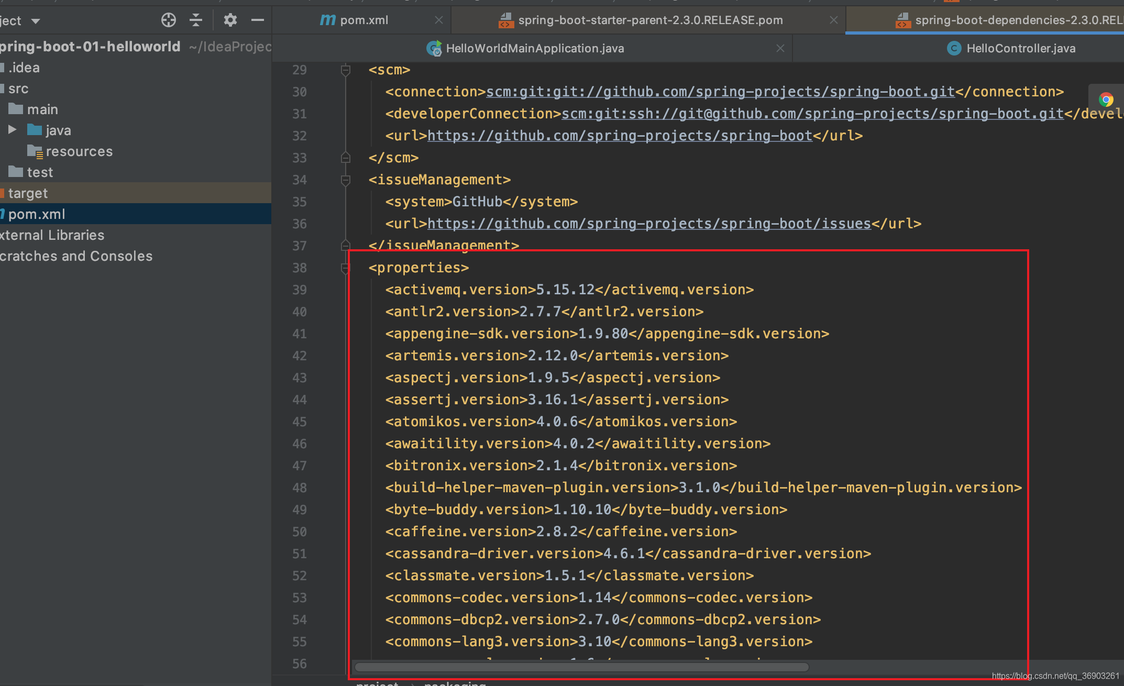Open project panel settings gear
The height and width of the screenshot is (686, 1124).
pos(230,20)
